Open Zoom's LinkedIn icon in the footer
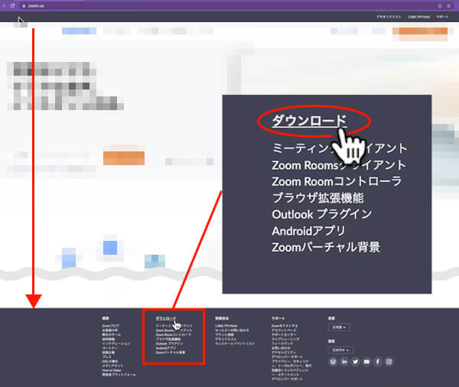Viewport: 459px width, 387px height. coord(344,362)
